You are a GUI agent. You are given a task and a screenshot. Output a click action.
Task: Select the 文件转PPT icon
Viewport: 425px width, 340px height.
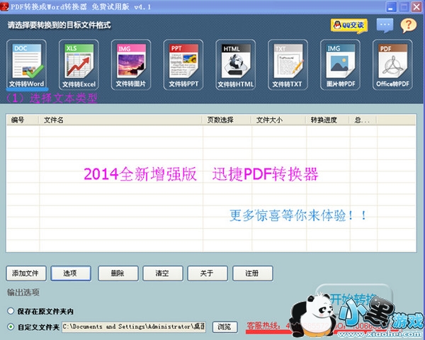(183, 64)
